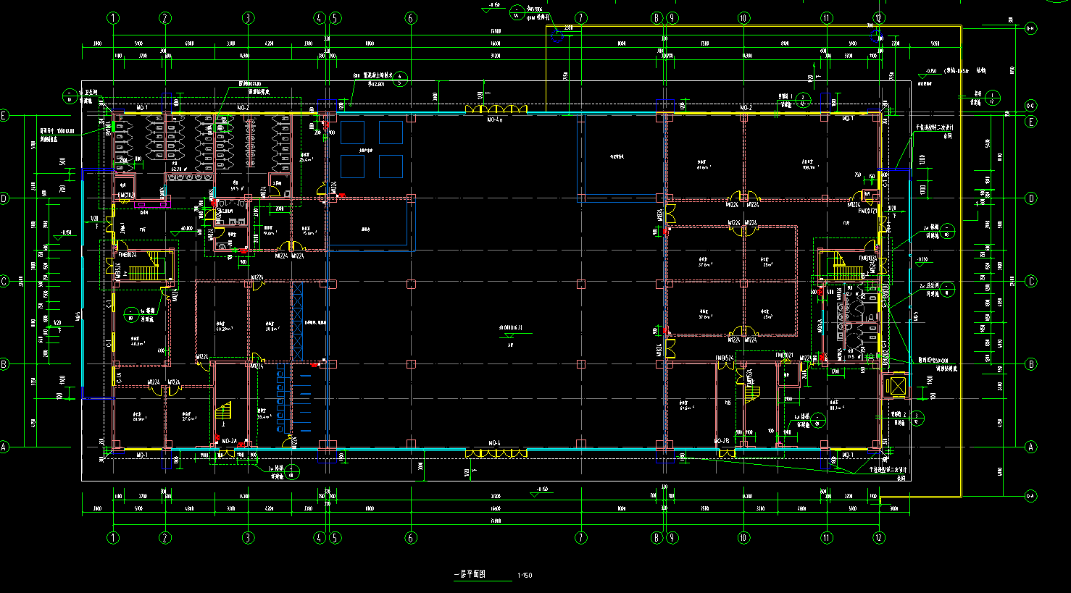
Task: Select axis bubble D on right side
Action: [x=1031, y=198]
